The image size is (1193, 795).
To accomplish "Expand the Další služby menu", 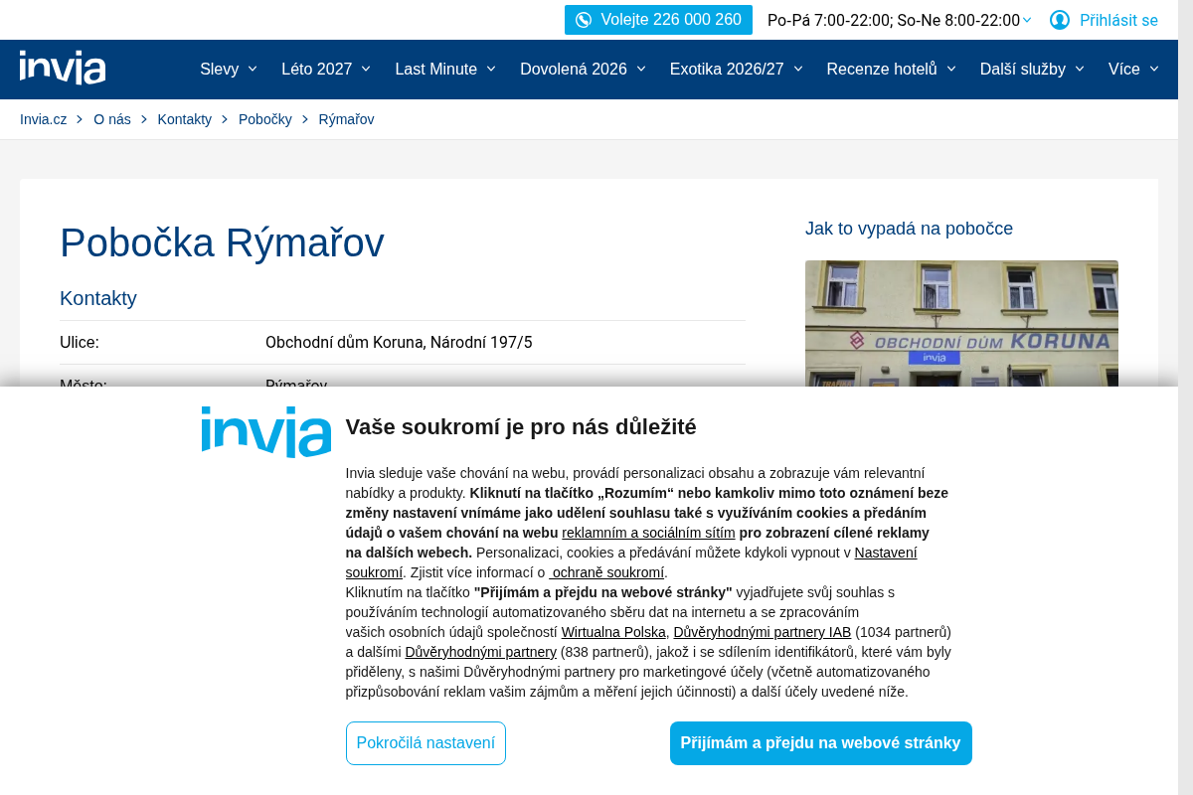I will [1033, 69].
